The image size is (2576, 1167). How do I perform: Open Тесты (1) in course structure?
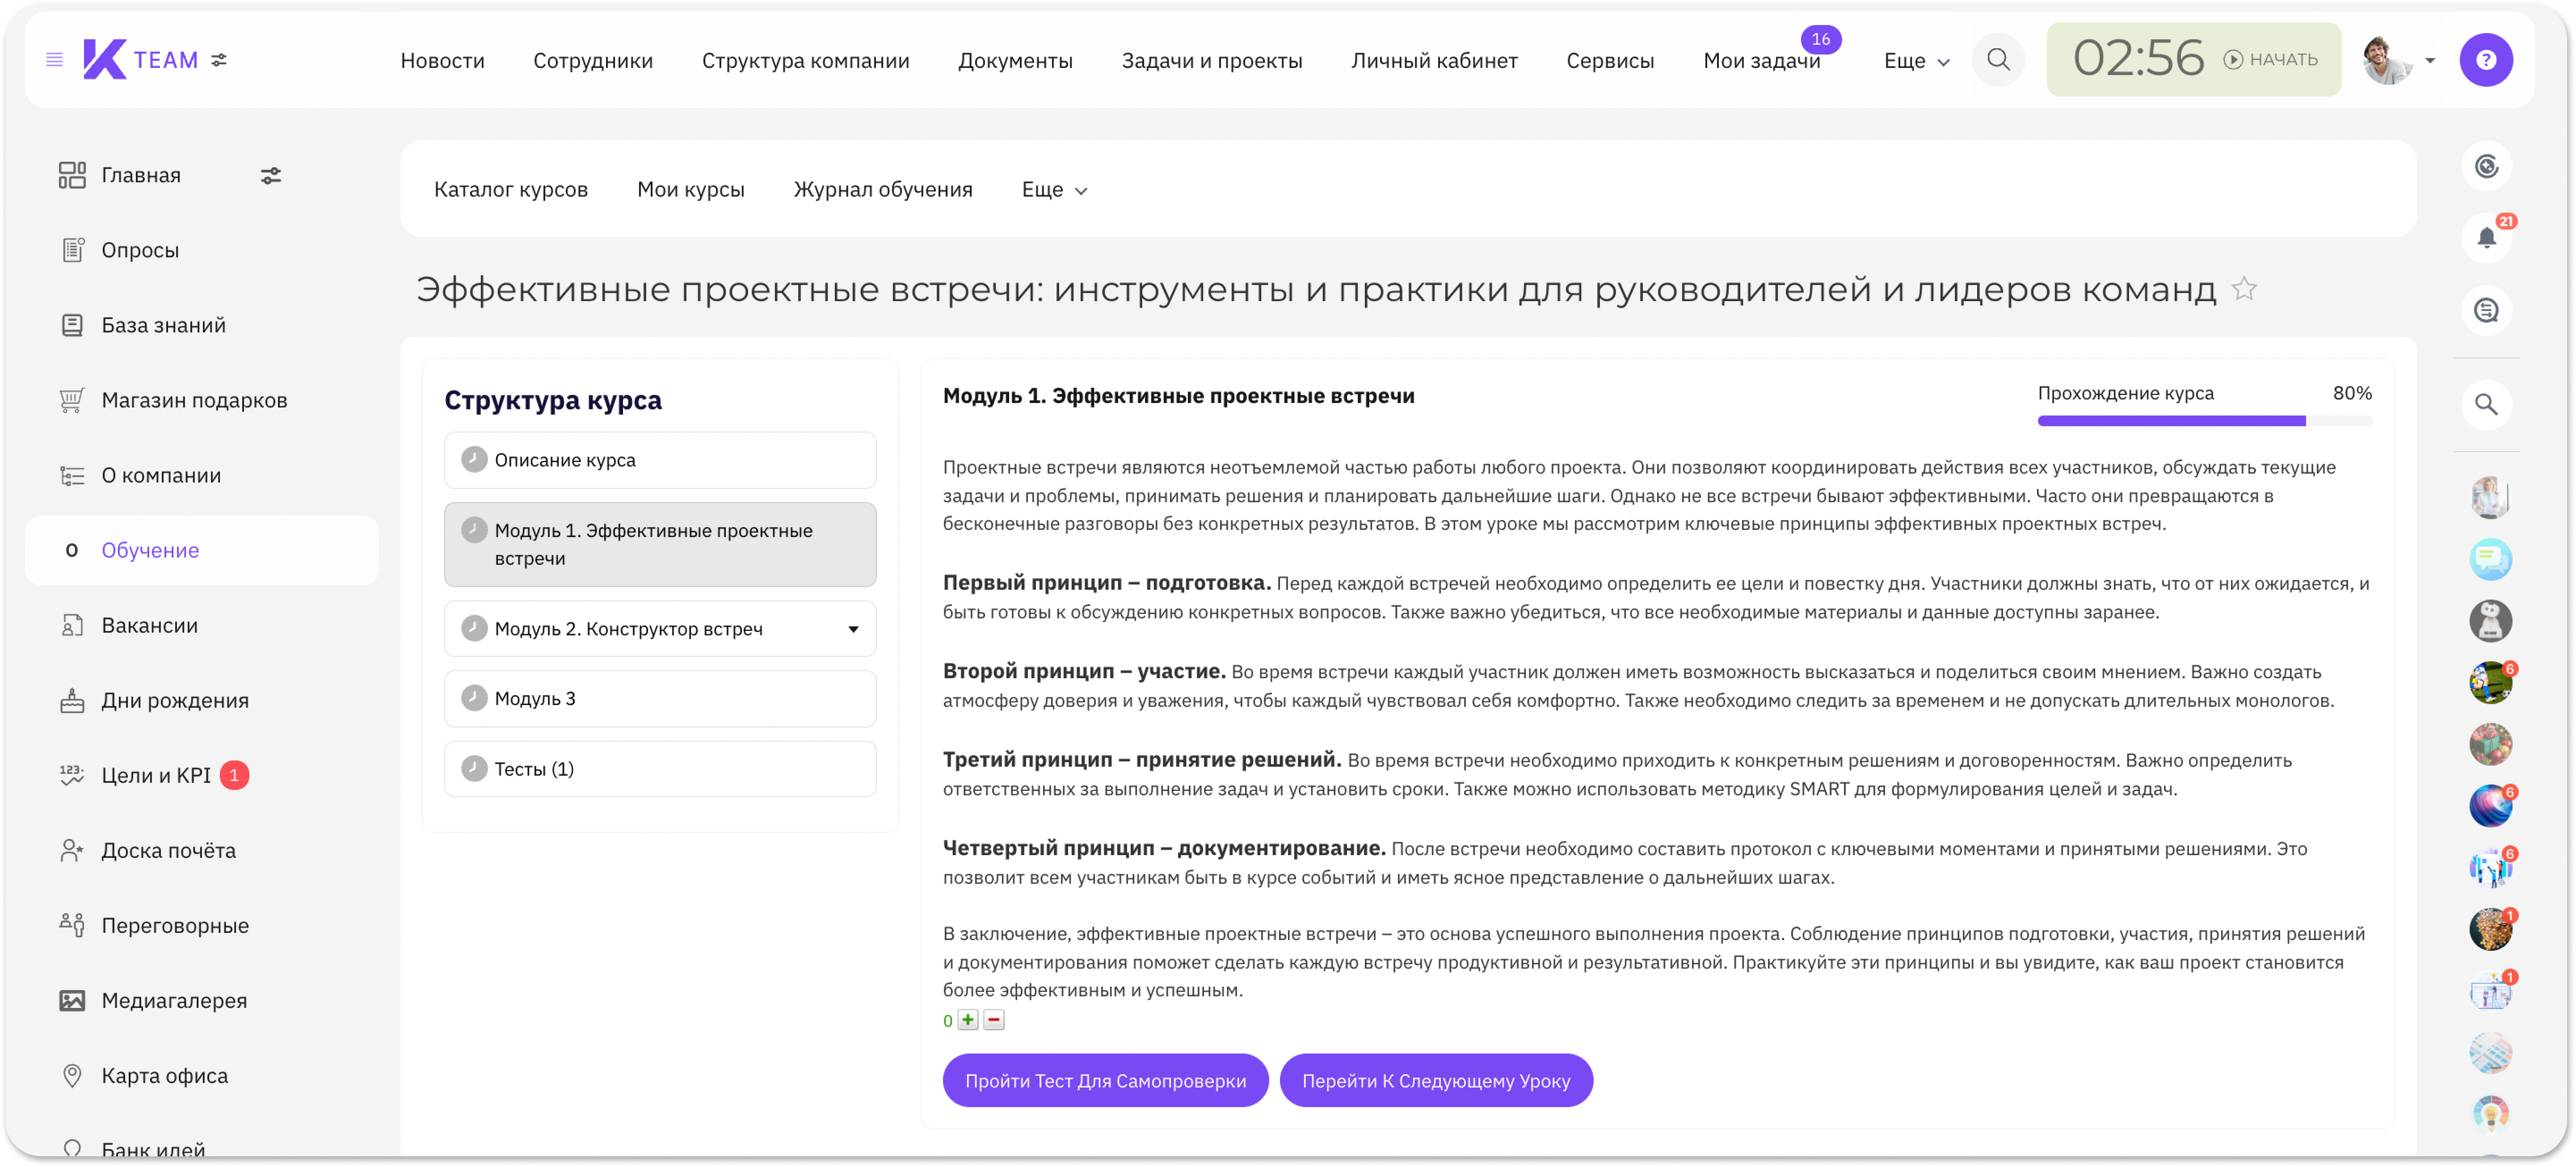pos(660,769)
